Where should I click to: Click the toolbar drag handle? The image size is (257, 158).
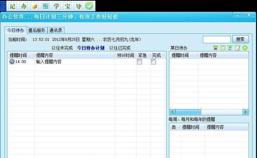[x=3, y=6]
